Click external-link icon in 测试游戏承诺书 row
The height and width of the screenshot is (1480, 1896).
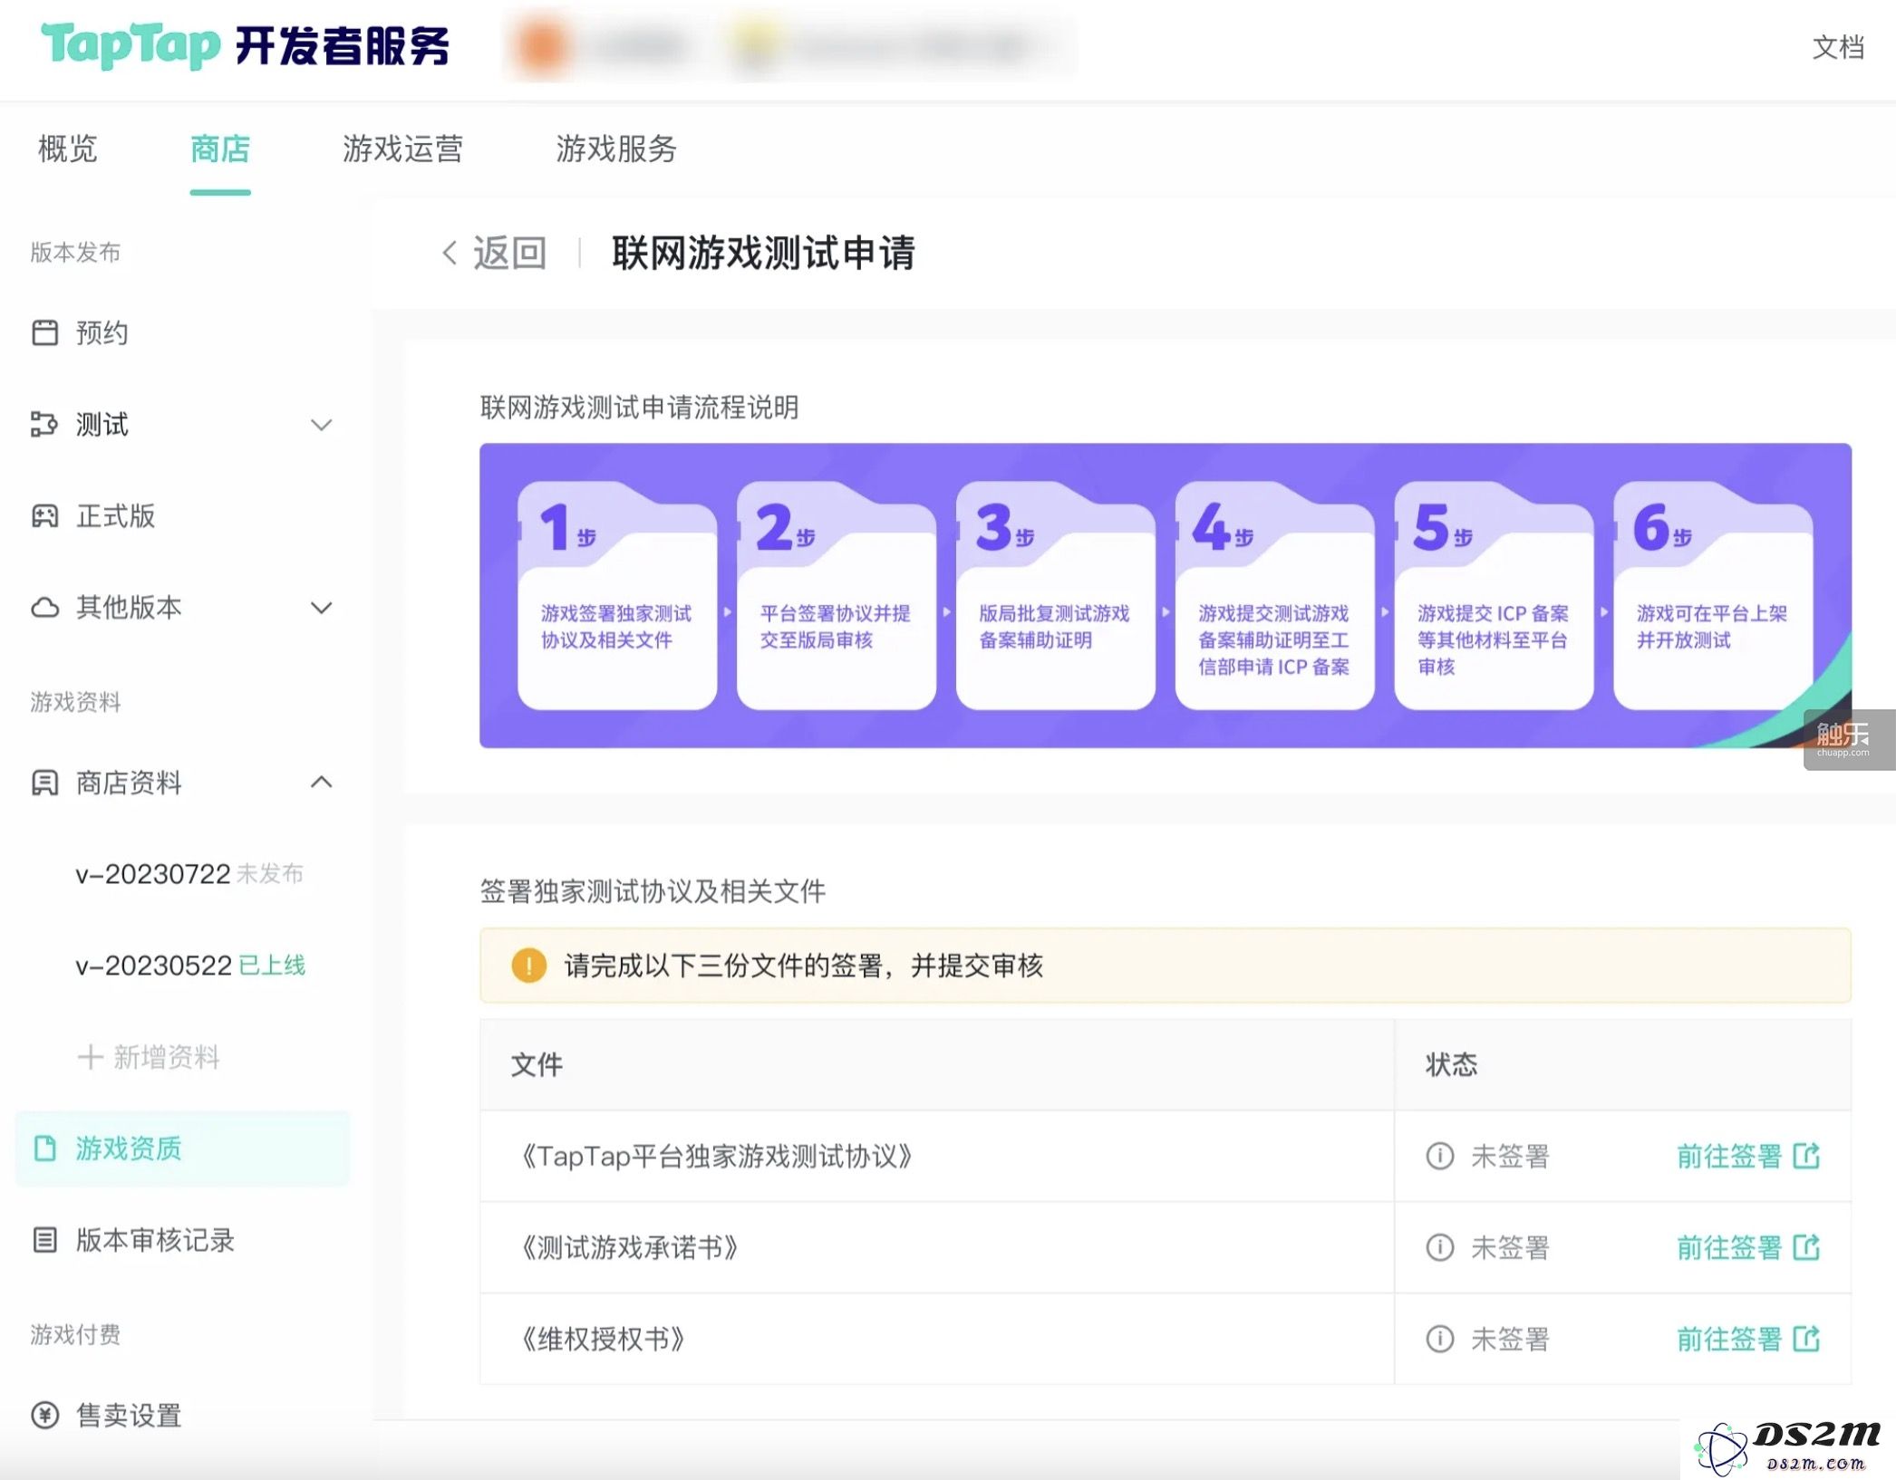click(1806, 1247)
